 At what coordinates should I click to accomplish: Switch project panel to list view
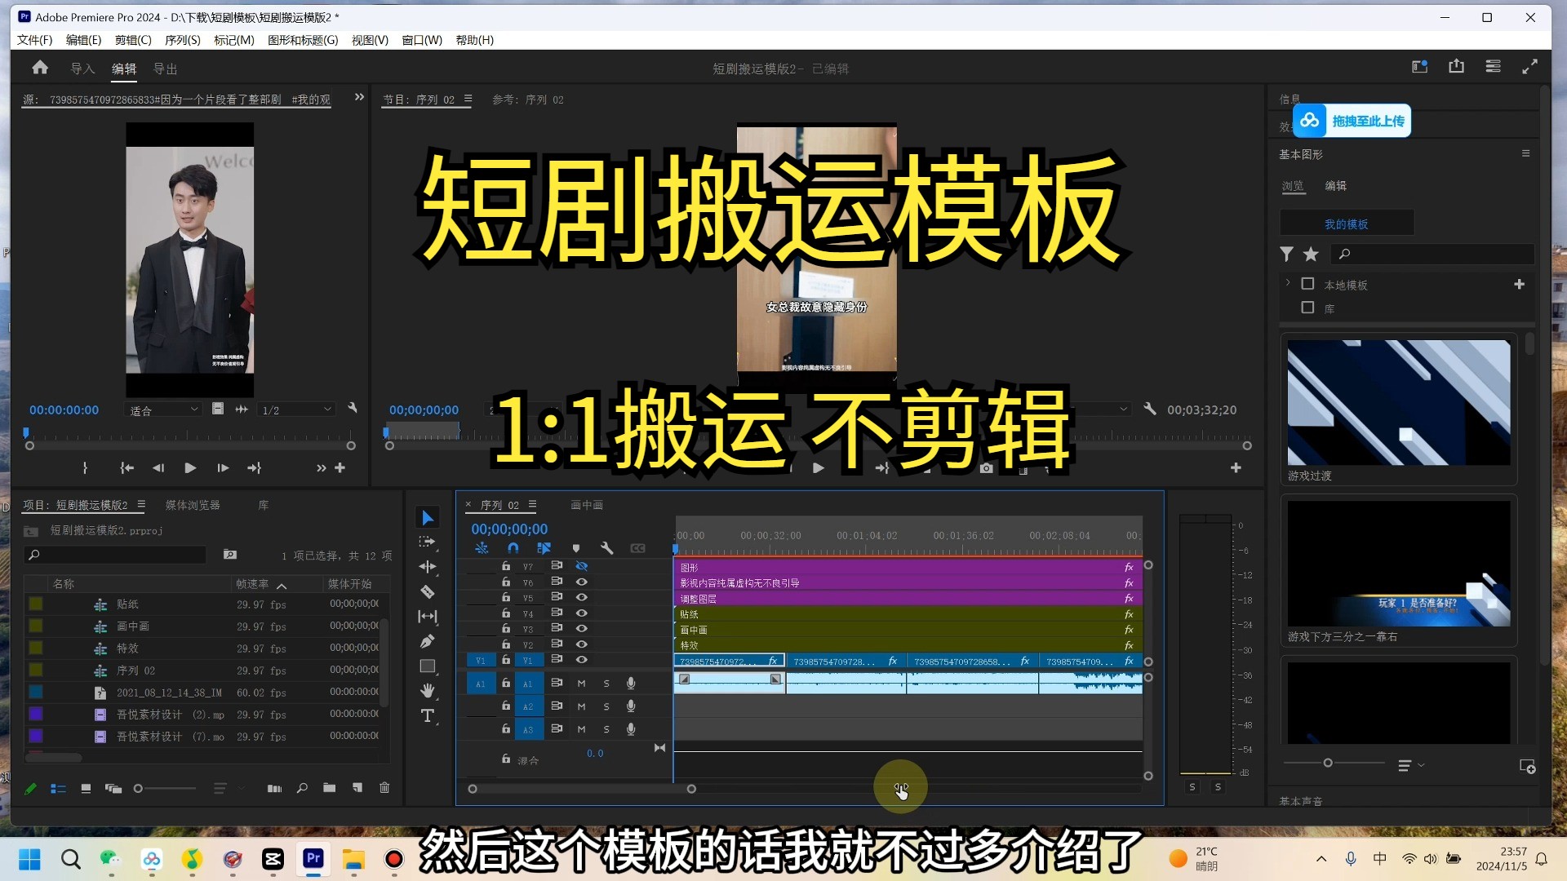click(x=58, y=789)
